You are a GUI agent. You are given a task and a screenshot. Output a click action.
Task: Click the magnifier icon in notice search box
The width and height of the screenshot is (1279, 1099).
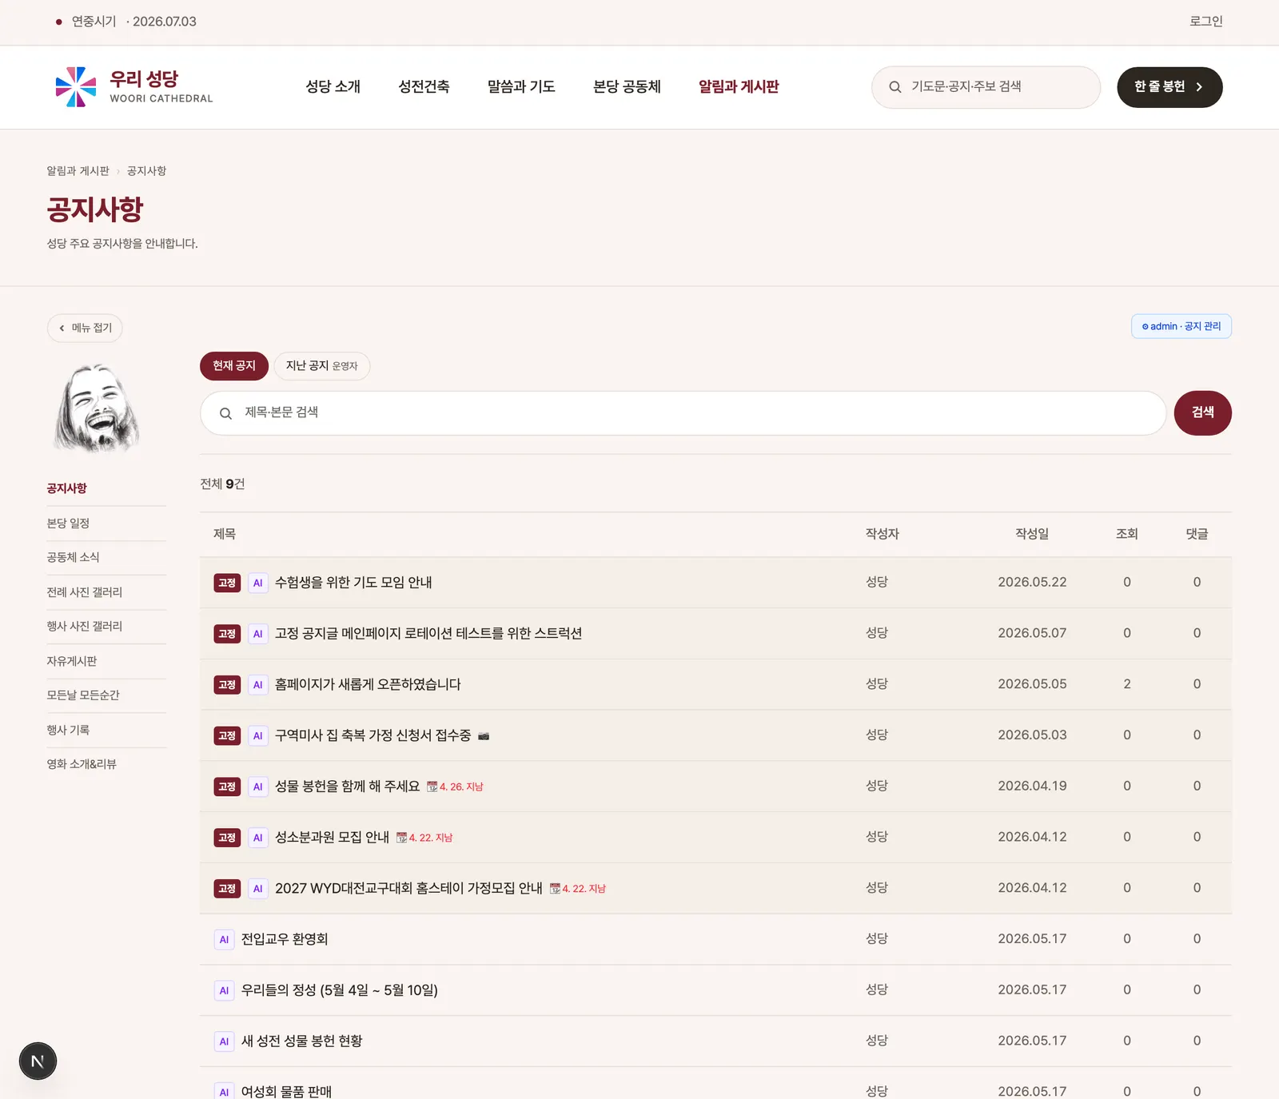click(x=225, y=413)
